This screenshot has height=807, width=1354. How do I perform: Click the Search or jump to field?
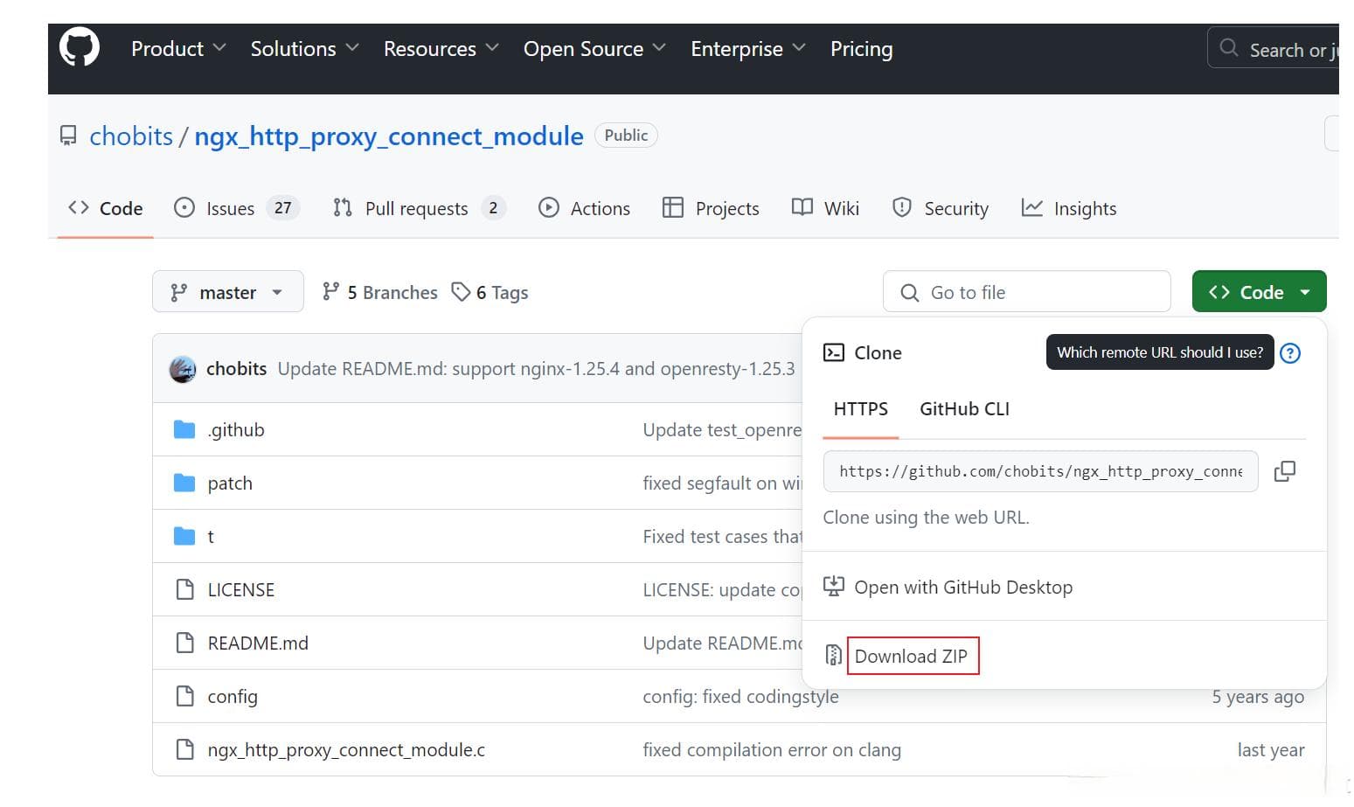tap(1274, 49)
